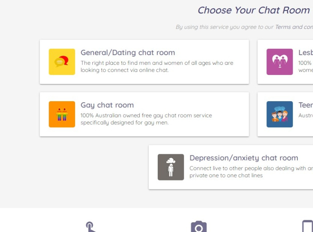Viewport: 313px width, 232px height.
Task: Click the Lesbian chat room description text
Action: [x=306, y=66]
